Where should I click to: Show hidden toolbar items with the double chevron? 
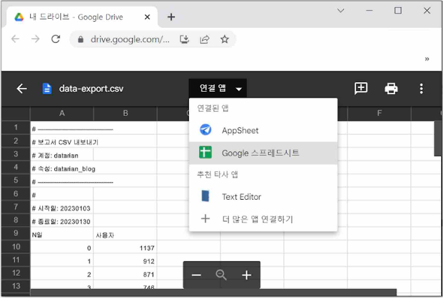point(427,59)
